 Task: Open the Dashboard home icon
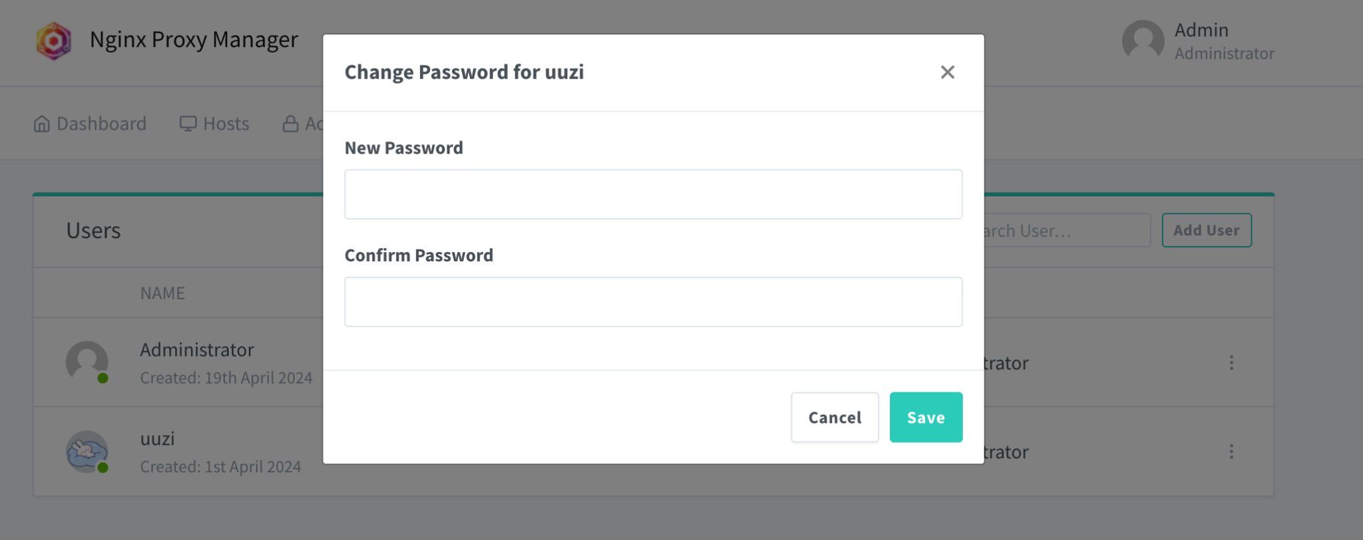tap(41, 123)
